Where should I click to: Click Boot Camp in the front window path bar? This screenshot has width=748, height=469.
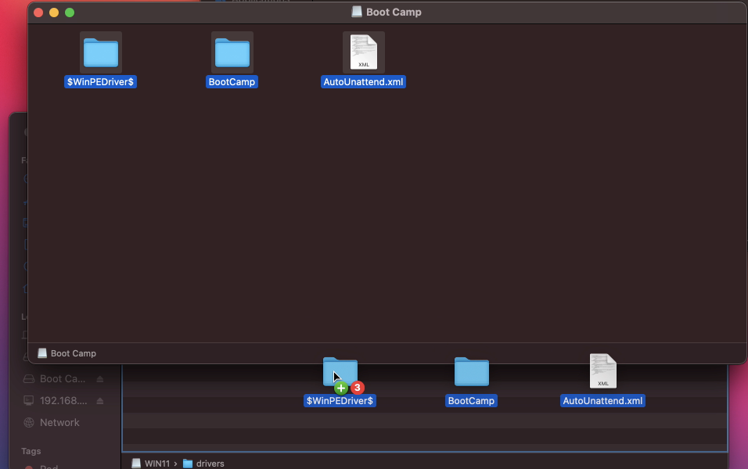[67, 353]
